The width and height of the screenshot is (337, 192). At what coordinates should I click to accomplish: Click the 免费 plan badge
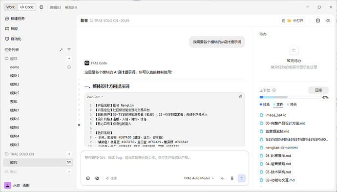(26, 185)
